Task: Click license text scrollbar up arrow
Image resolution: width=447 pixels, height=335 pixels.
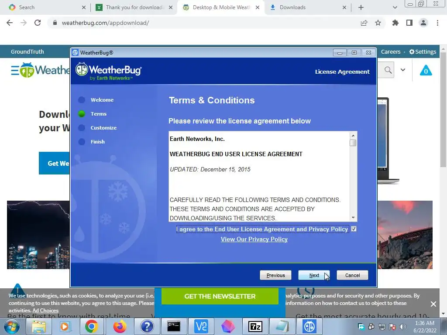Action: click(x=353, y=136)
